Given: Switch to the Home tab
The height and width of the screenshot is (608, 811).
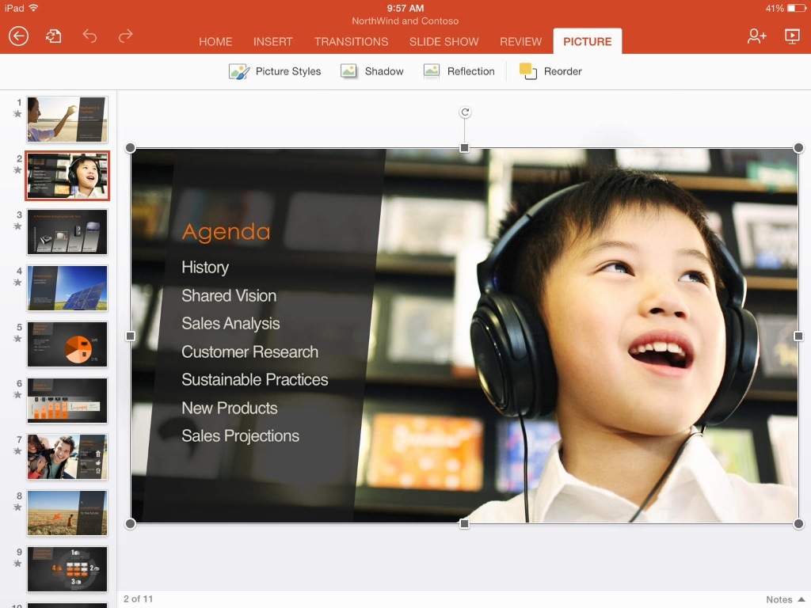Looking at the screenshot, I should coord(215,41).
